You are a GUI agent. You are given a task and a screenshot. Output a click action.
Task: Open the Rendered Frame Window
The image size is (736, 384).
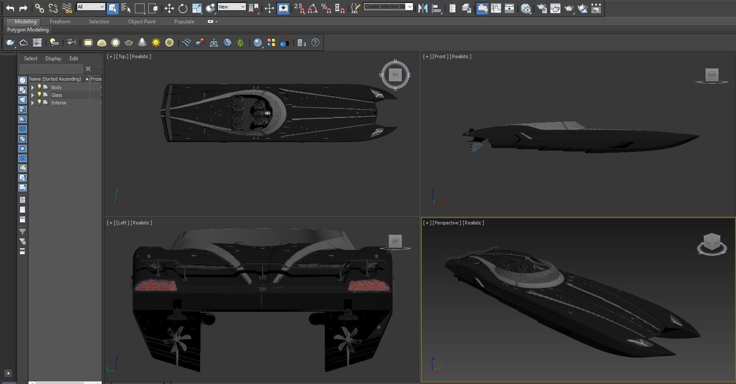(x=555, y=8)
